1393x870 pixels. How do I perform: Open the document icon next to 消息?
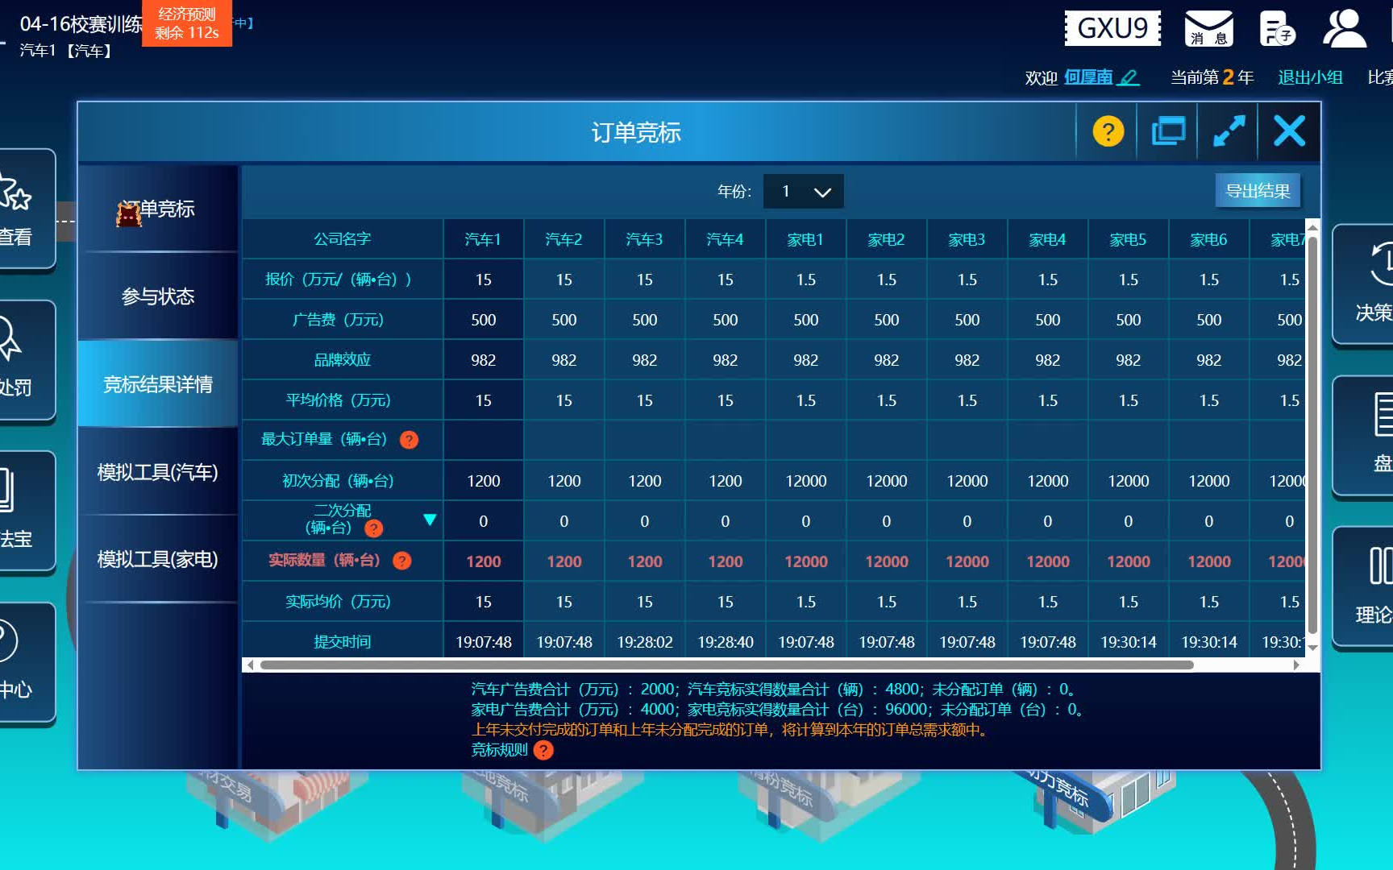[x=1277, y=28]
